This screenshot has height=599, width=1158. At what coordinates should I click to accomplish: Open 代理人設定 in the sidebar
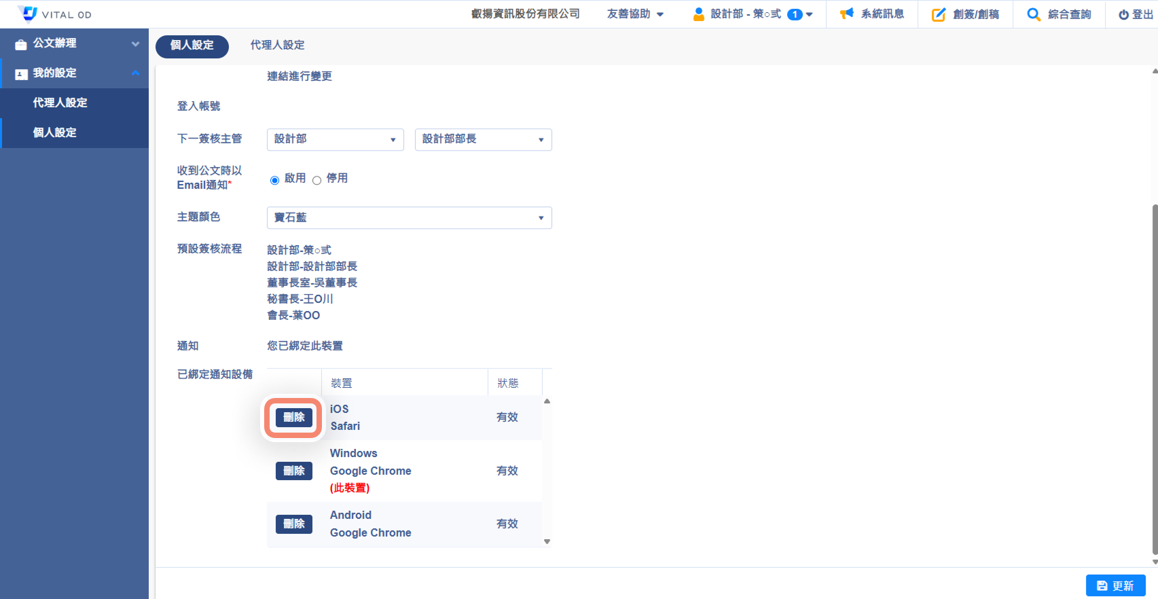[x=74, y=103]
